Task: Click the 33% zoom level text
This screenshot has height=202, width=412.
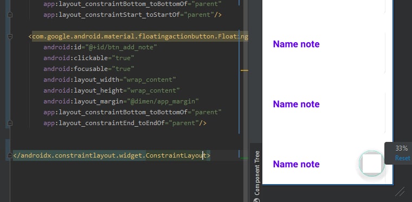Action: tap(402, 148)
